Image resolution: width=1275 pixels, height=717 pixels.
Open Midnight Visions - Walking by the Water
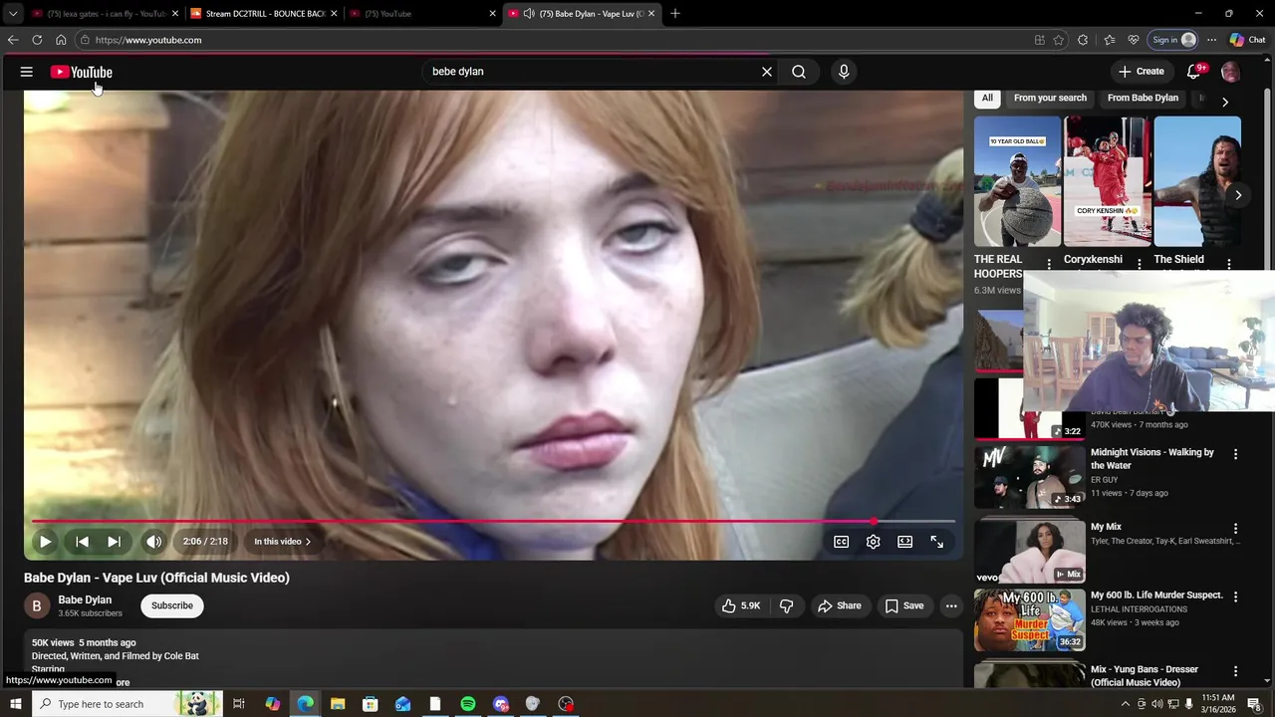click(1151, 458)
